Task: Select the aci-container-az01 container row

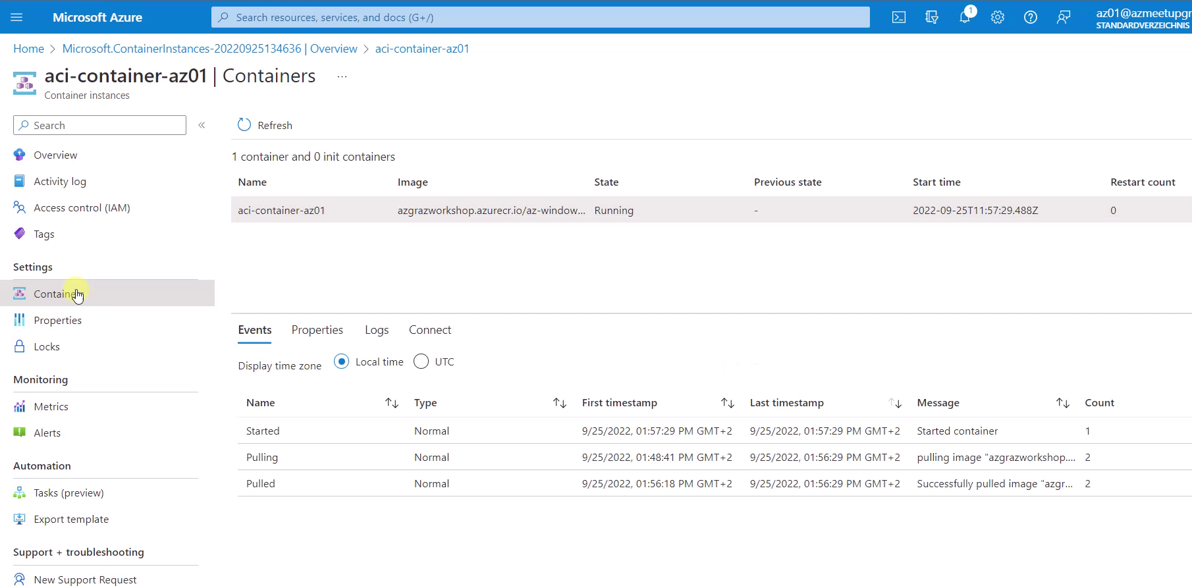Action: [x=711, y=210]
